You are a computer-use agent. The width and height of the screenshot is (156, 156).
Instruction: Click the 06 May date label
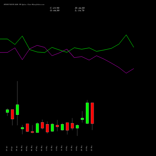click(32, 148)
